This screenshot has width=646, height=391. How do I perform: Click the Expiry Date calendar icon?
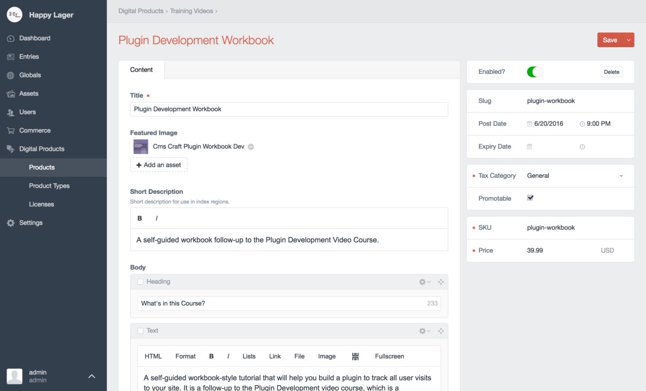point(529,147)
